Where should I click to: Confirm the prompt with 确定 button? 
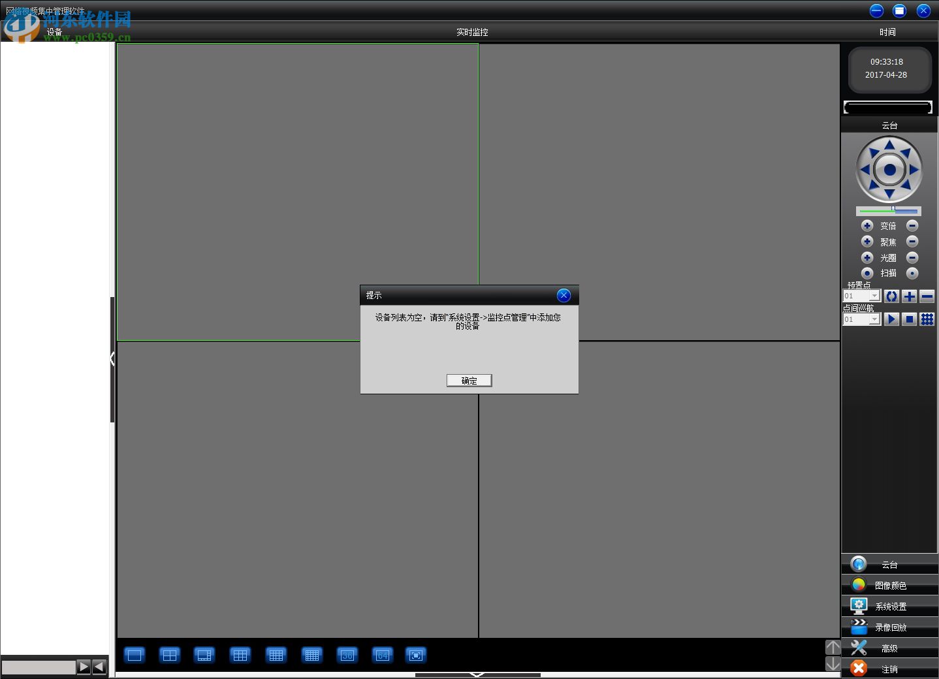pyautogui.click(x=469, y=381)
